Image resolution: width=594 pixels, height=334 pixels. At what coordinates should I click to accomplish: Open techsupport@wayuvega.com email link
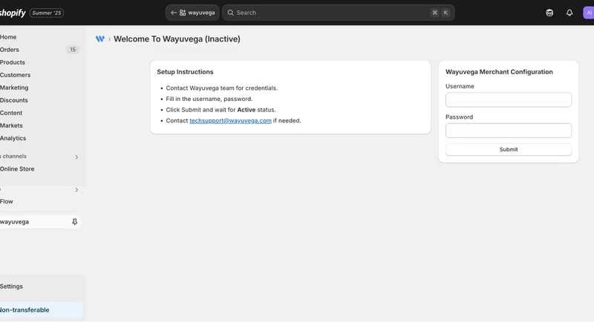(x=230, y=121)
